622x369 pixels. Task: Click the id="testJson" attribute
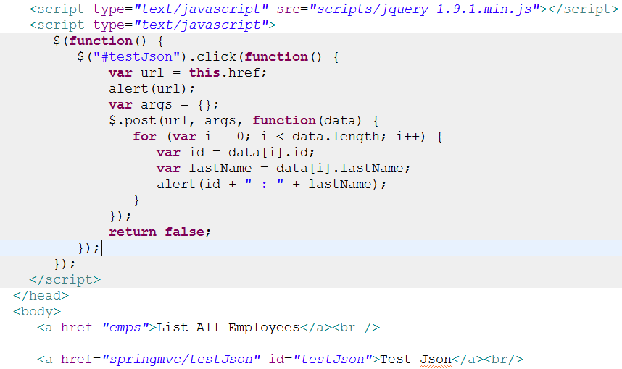(x=320, y=359)
